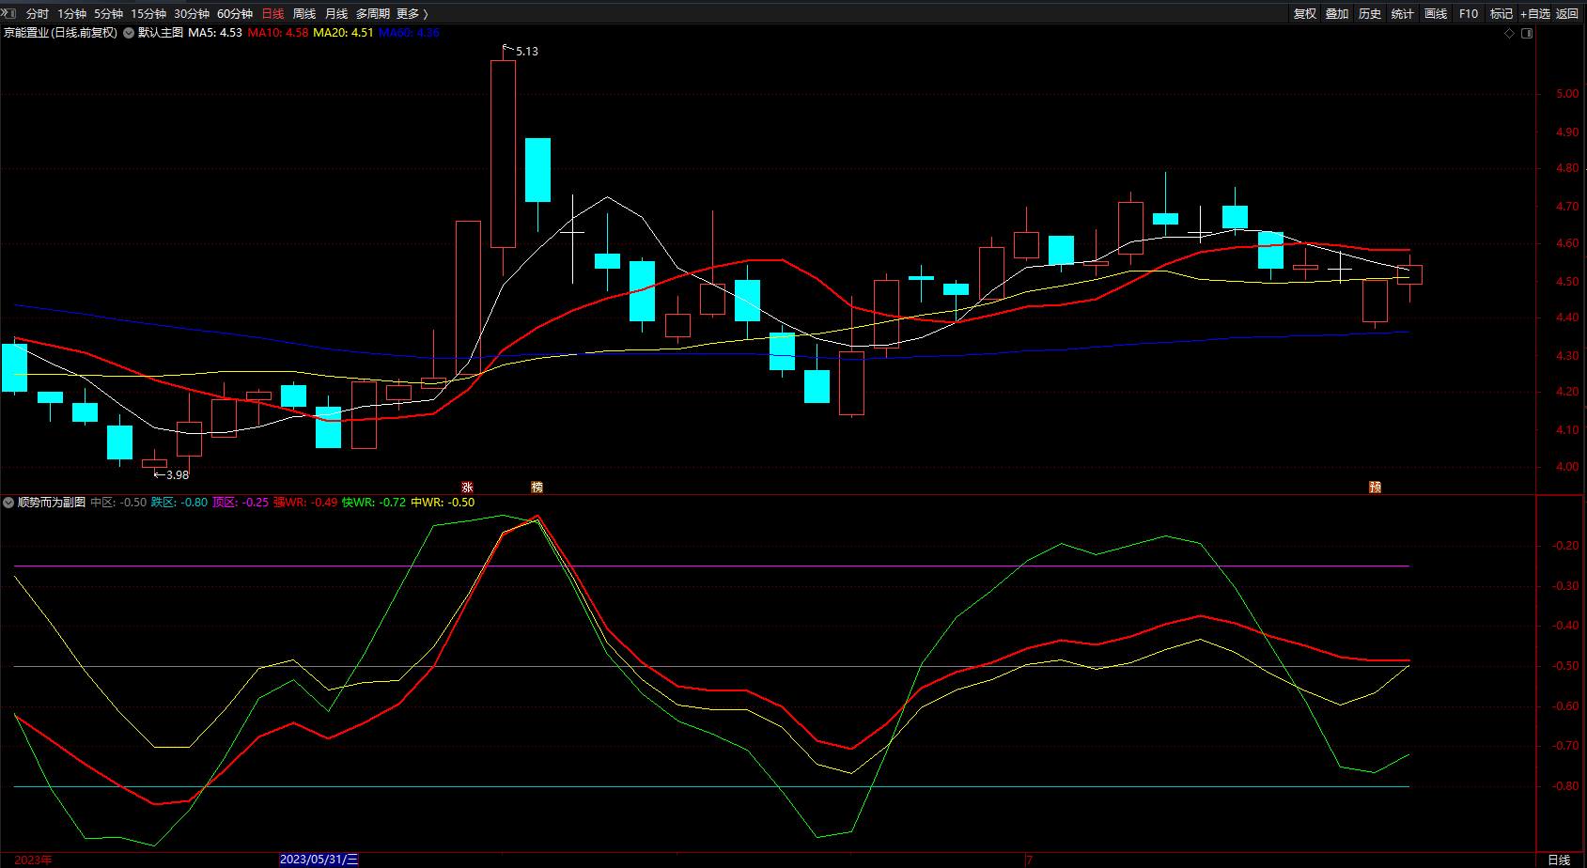Switch to 周线 weekly chart
The width and height of the screenshot is (1587, 868).
[304, 13]
